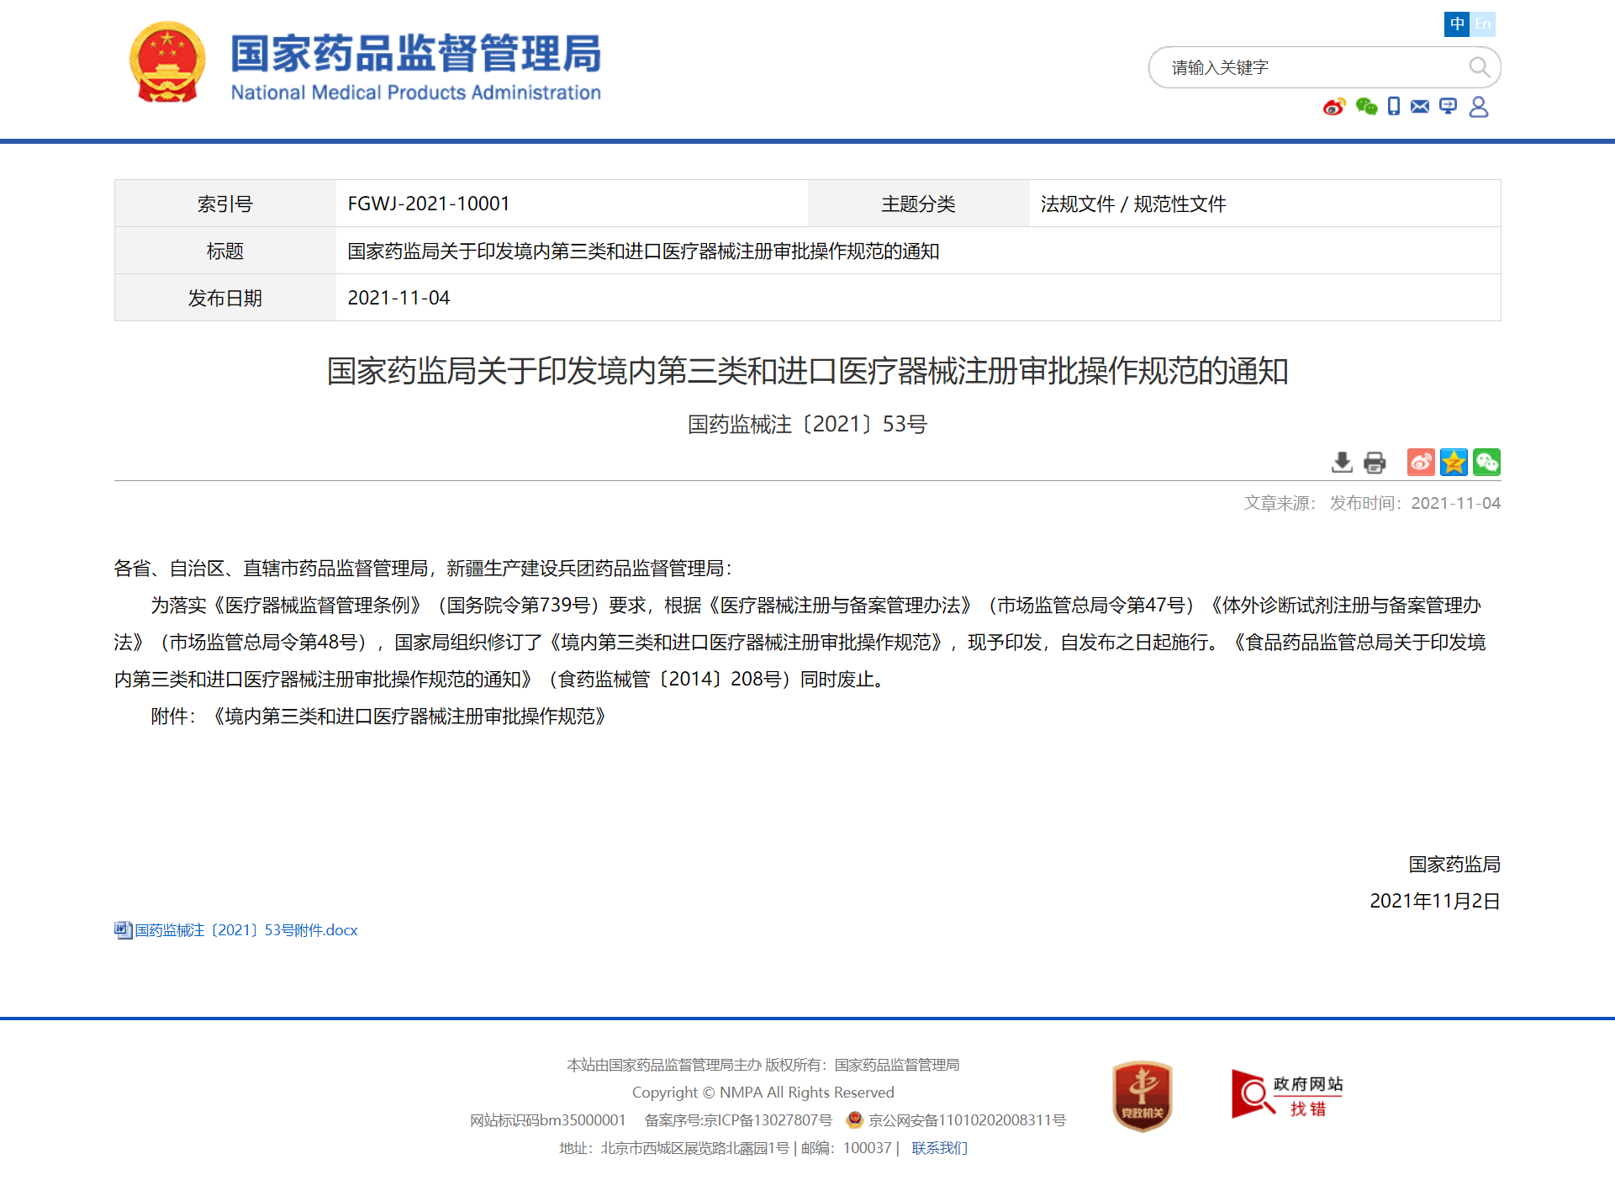Select the 中 Chinese language toggle

pyautogui.click(x=1457, y=24)
